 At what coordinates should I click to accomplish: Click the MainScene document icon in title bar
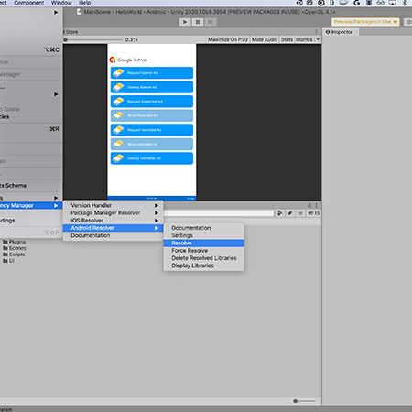coord(80,12)
